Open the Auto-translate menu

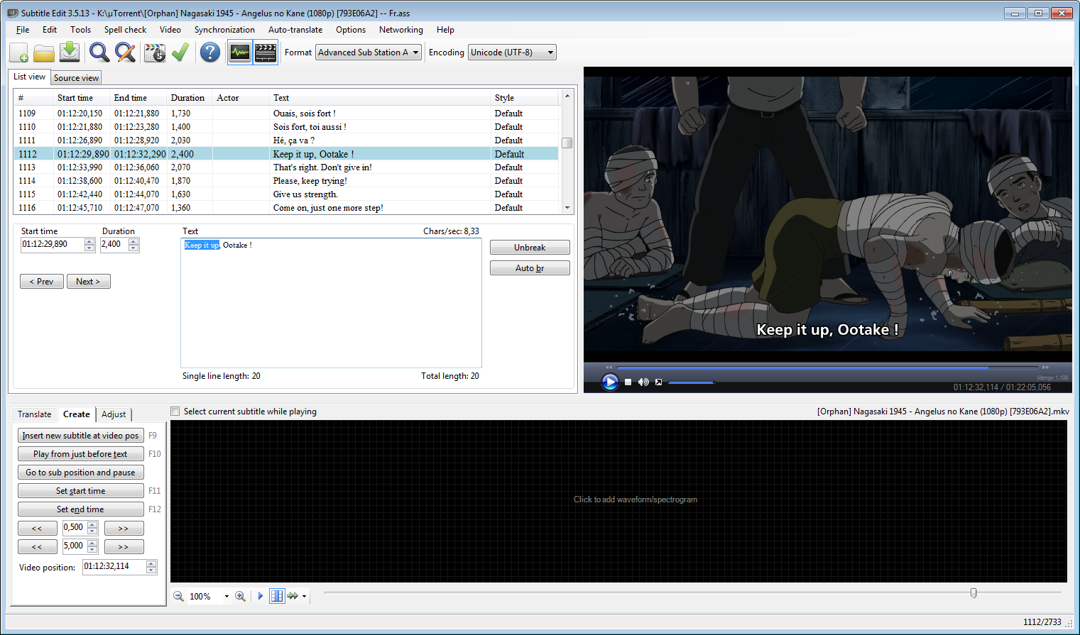(x=295, y=30)
